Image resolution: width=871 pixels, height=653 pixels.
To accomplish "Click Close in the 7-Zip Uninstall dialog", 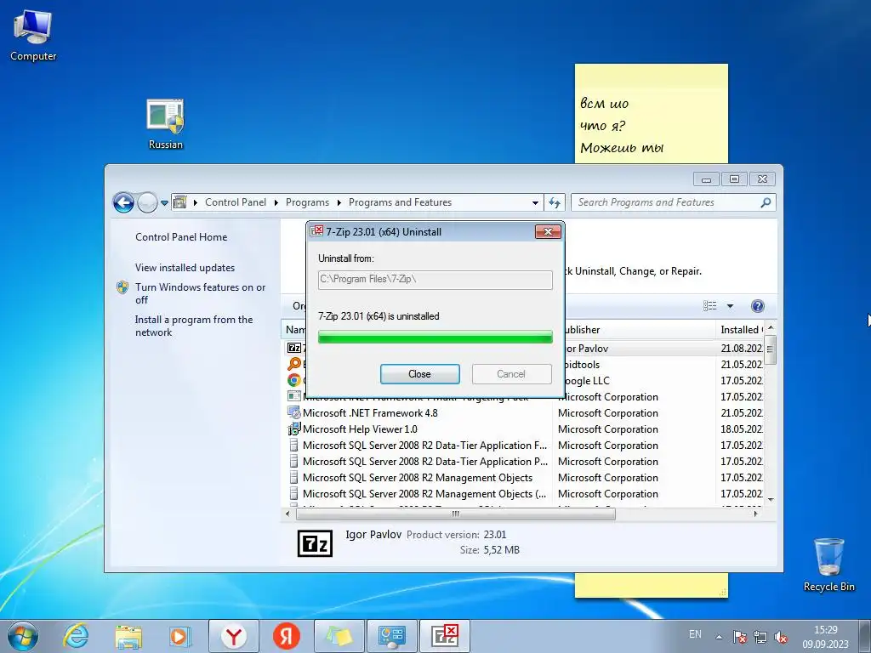I will tap(420, 374).
